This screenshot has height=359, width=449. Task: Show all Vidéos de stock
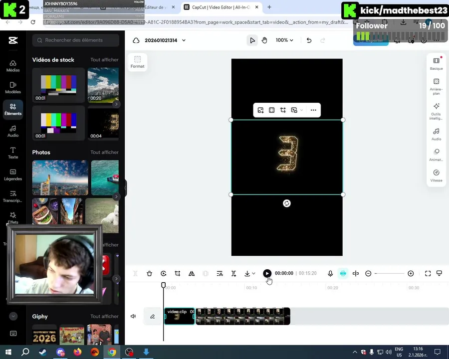click(x=104, y=59)
